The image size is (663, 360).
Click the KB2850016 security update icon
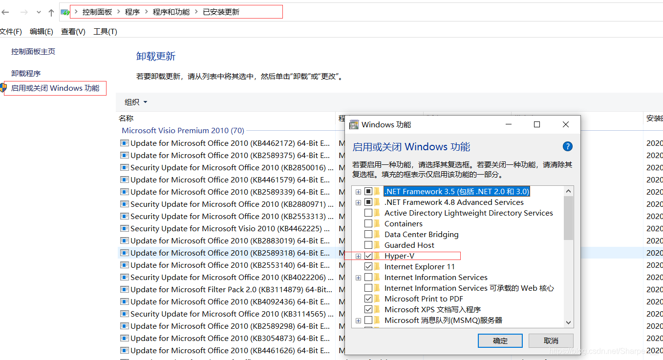click(x=125, y=167)
